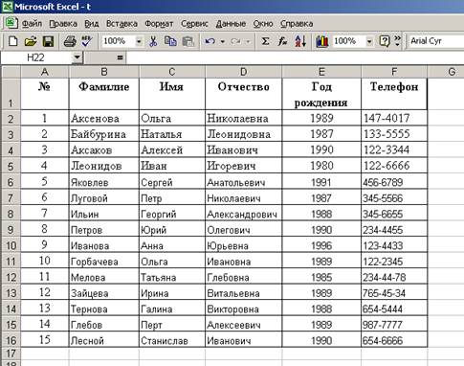Open the Файл menu
Screen dimensions: 464x366
32,24
